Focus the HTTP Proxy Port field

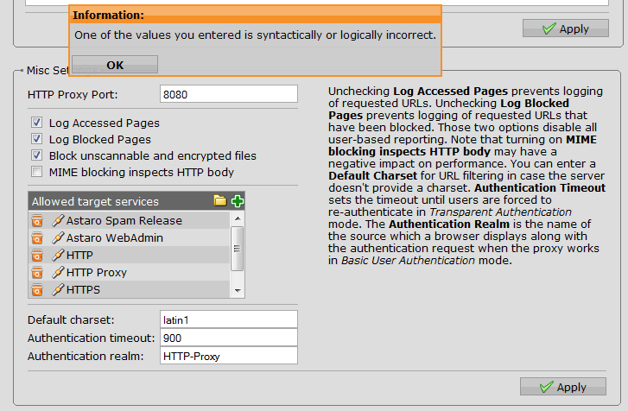click(229, 93)
